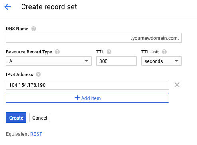Click the .yournewdomain.com. suffix text
This screenshot has height=145, width=197.
(x=155, y=38)
